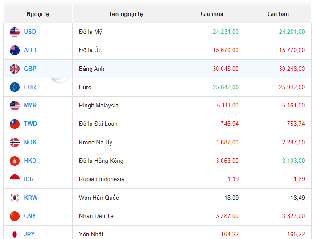This screenshot has height=239, width=313.
Task: Click the "Ngoại tệ" column header
Action: point(38,14)
